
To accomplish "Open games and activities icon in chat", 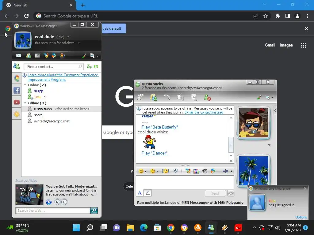I will coord(194,97).
